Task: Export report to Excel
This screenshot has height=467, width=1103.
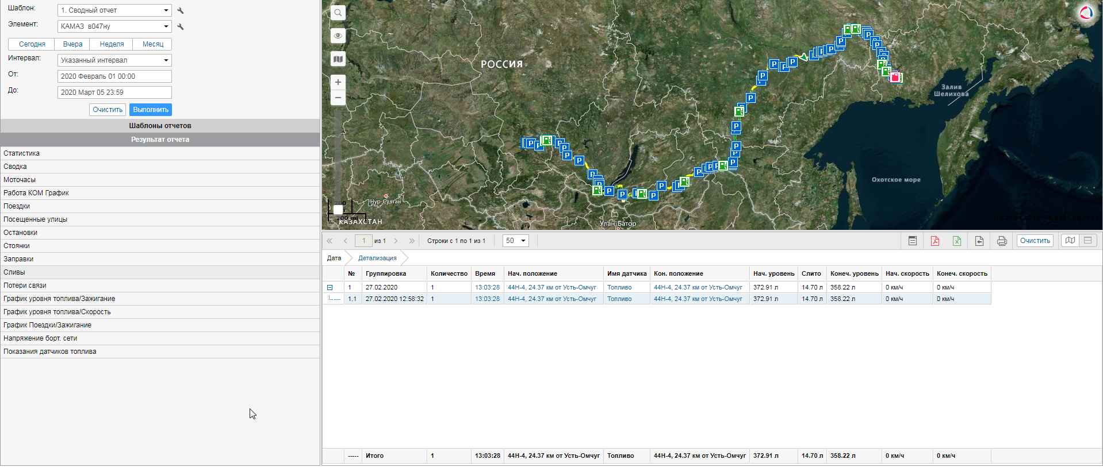Action: pyautogui.click(x=957, y=241)
